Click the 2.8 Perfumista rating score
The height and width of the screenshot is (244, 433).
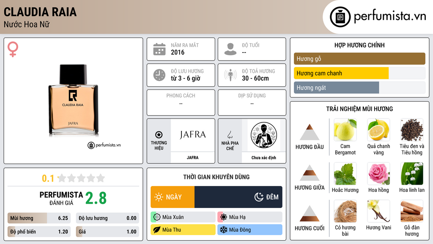(96, 198)
